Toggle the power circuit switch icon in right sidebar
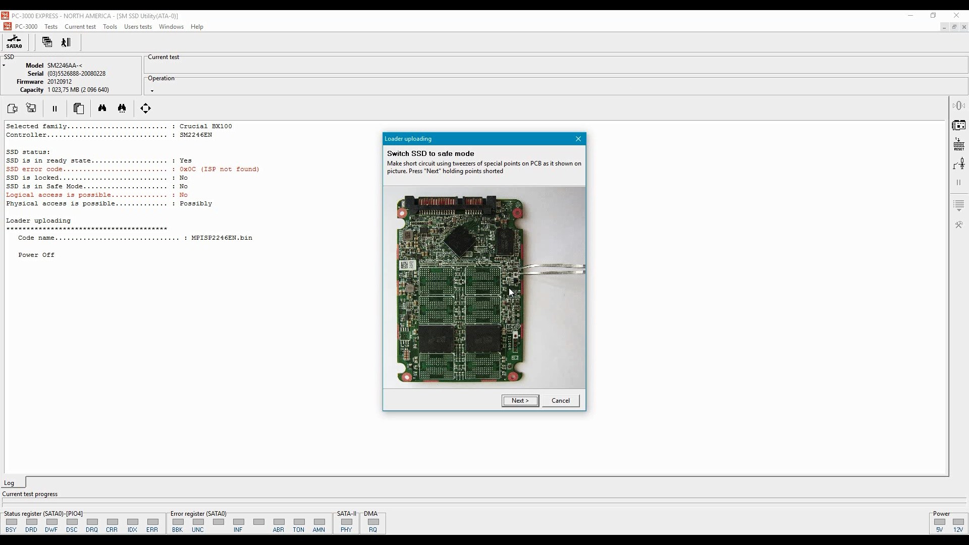 pyautogui.click(x=959, y=163)
